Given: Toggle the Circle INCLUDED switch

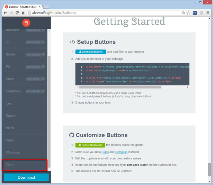Looking at the screenshot, I should coord(35,79).
